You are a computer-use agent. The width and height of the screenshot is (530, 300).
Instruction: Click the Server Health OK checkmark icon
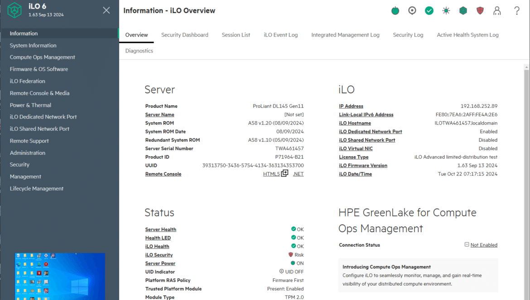pos(294,229)
